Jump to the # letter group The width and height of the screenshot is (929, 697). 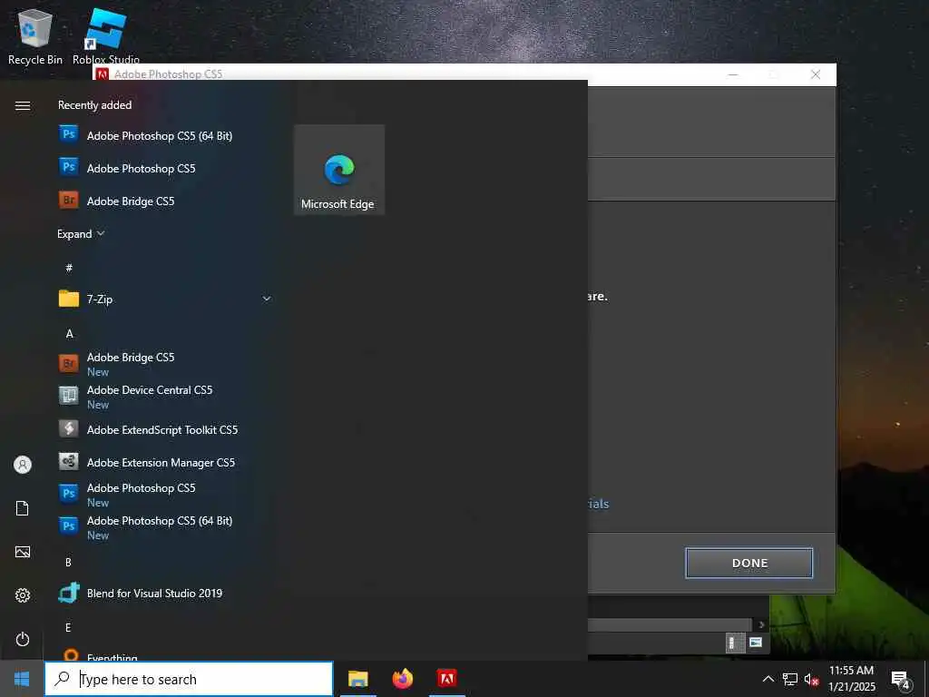tap(69, 268)
